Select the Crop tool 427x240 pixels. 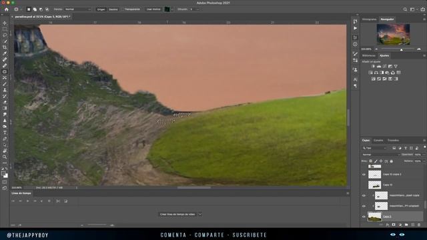point(5,47)
